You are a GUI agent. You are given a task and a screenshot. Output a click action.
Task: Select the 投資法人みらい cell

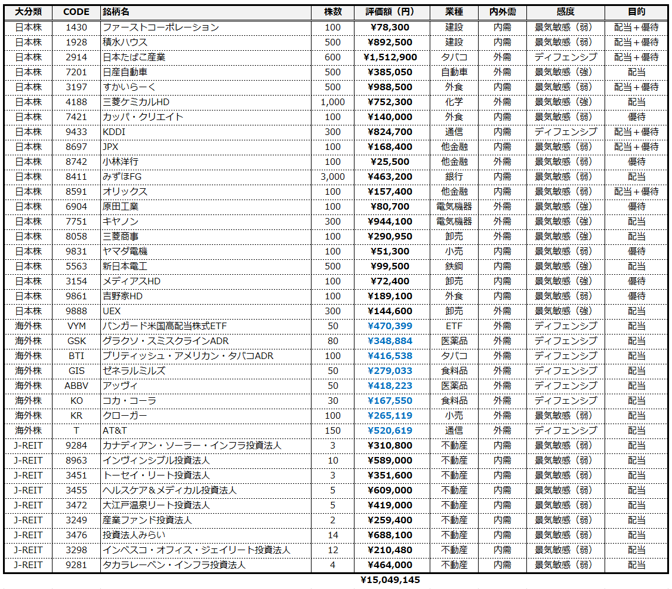206,535
